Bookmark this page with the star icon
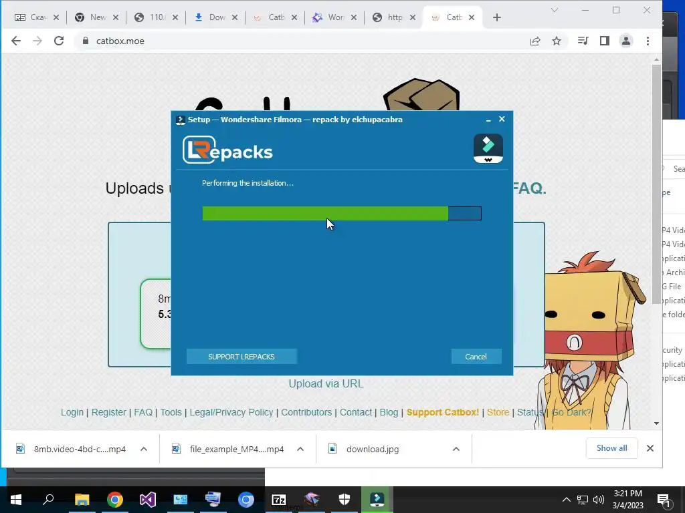685x513 pixels. 556,41
